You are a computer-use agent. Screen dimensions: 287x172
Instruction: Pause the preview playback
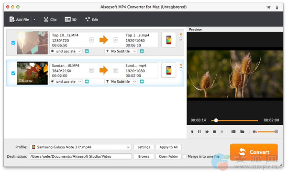point(199,132)
